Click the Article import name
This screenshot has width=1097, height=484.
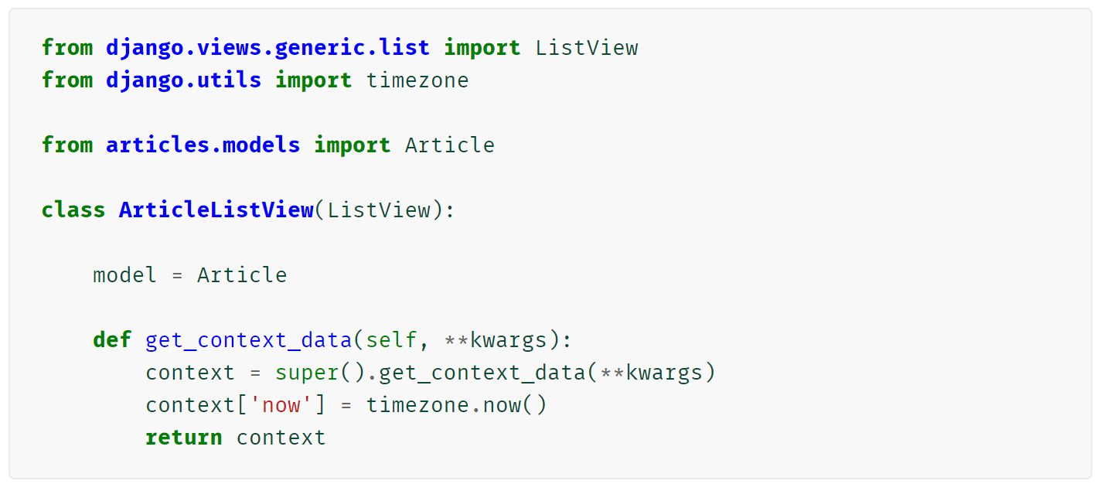click(450, 145)
